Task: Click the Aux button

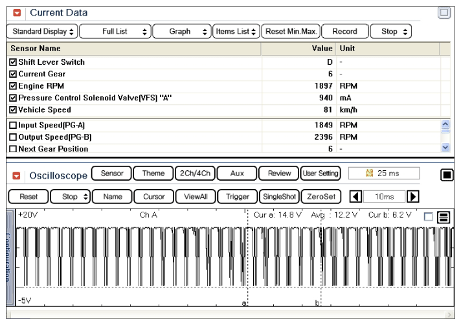Action: (237, 174)
